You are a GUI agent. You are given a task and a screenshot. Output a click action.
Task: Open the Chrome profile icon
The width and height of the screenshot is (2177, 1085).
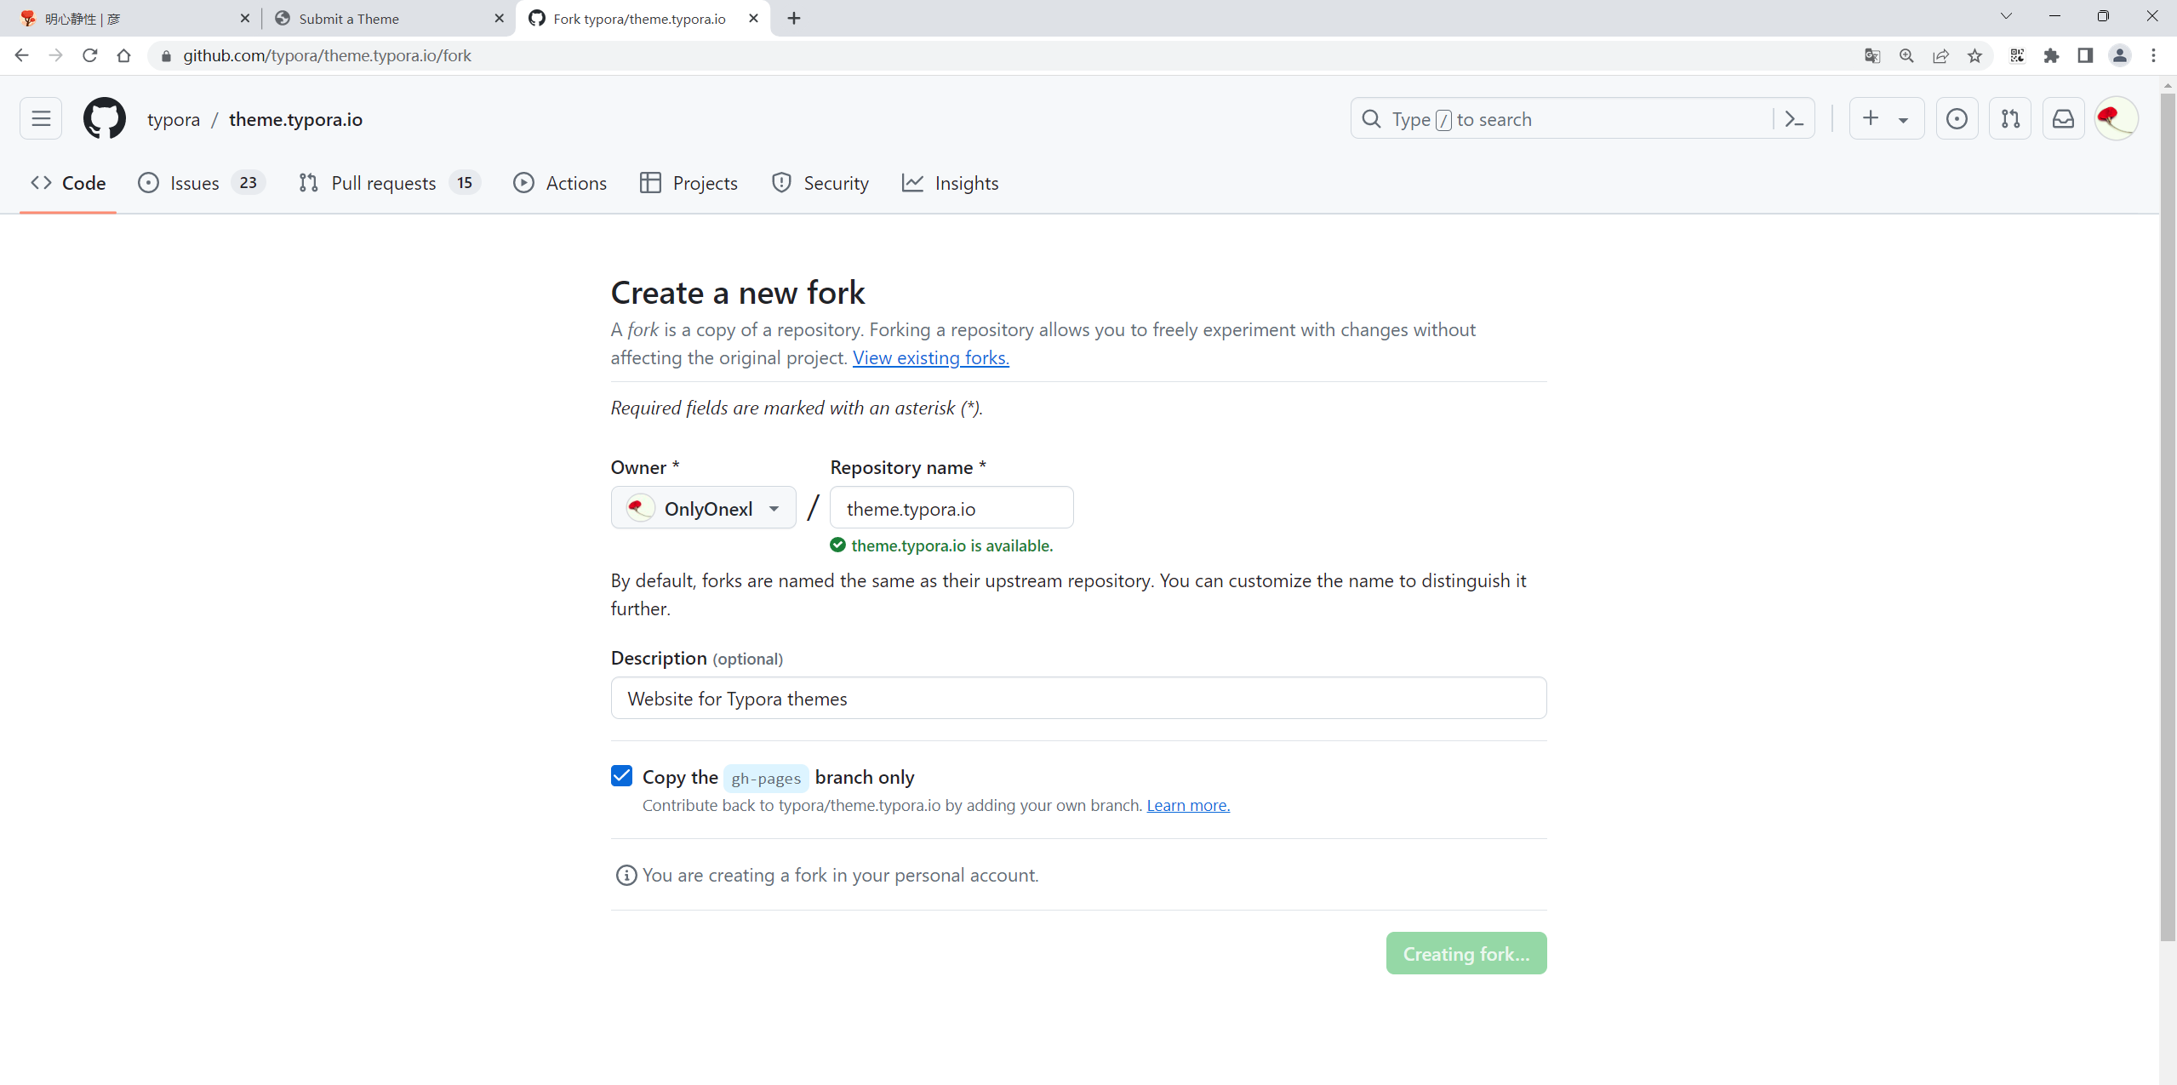[2120, 55]
